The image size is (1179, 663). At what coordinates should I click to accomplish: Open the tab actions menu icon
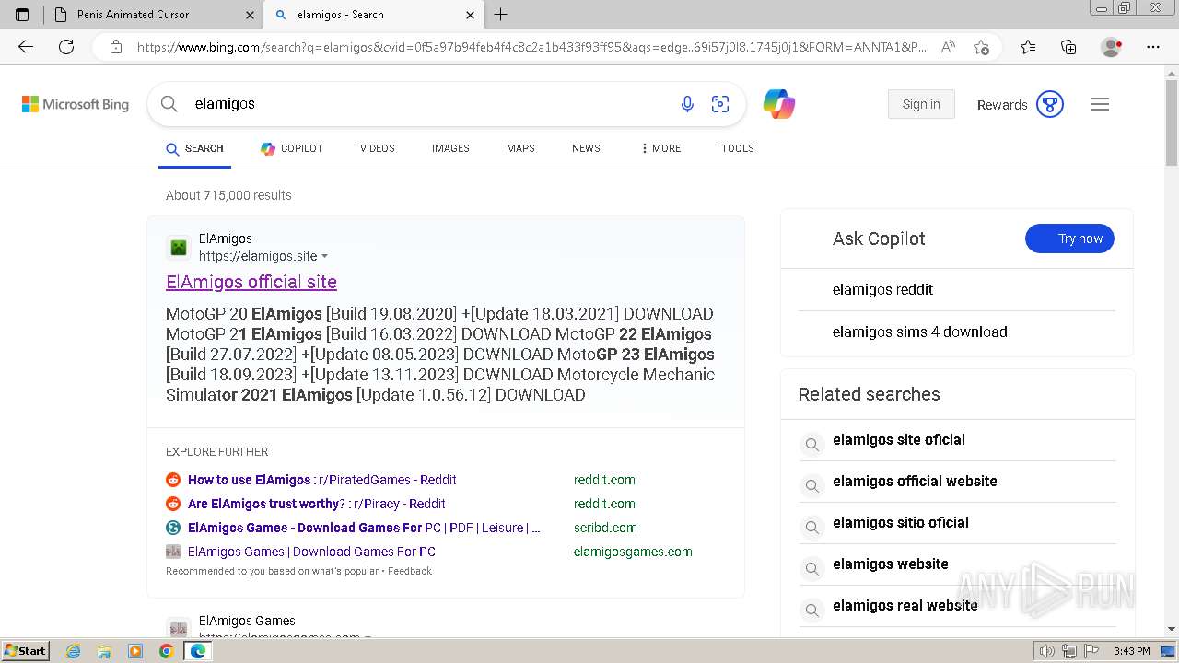click(x=22, y=15)
